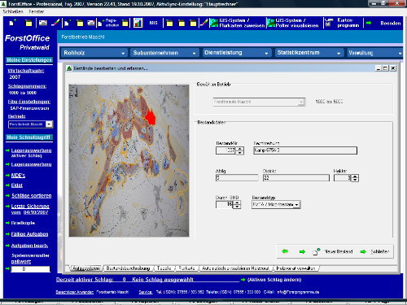The height and width of the screenshot is (305, 407).
Task: Click the green arrow next to Schließen in dialog
Action: coord(363,251)
